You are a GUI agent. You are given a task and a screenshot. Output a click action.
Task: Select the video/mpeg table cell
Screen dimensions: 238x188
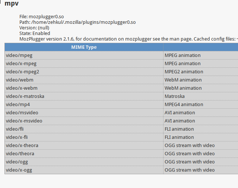[x=84, y=55]
